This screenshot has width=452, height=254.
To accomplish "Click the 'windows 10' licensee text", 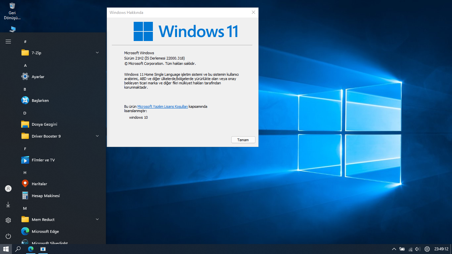I will (138, 117).
